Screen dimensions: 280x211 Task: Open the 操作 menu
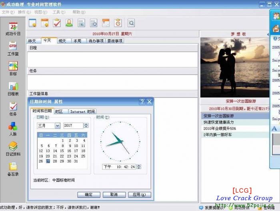[24, 12]
